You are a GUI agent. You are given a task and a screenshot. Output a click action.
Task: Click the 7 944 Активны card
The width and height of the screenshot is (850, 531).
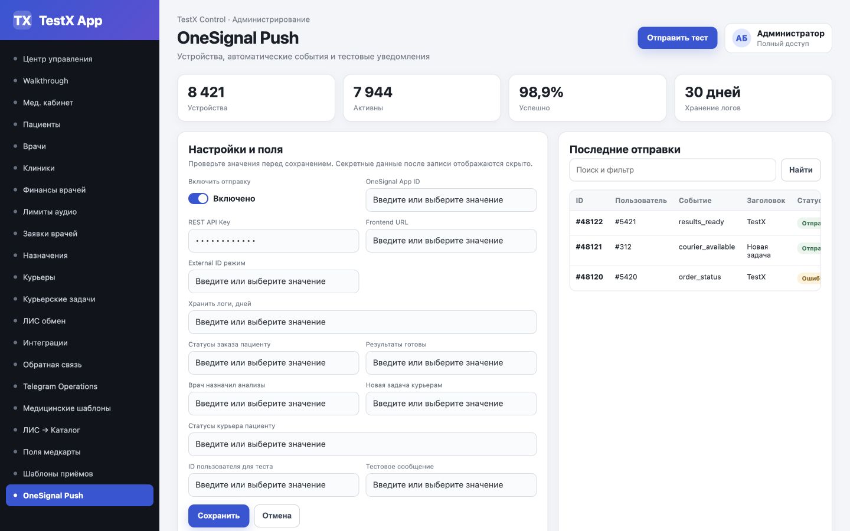[x=421, y=98]
